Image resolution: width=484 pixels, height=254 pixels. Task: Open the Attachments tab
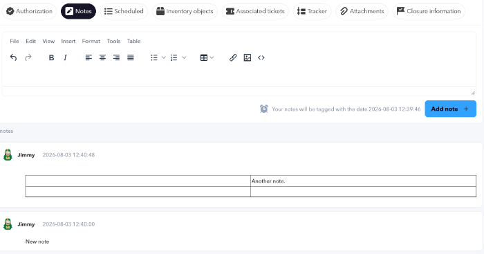pos(362,11)
